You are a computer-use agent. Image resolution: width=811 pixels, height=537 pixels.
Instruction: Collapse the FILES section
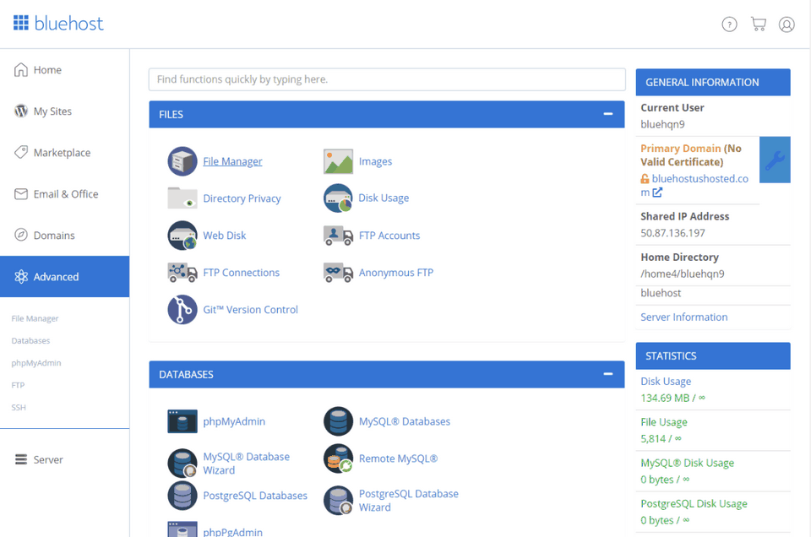point(608,114)
